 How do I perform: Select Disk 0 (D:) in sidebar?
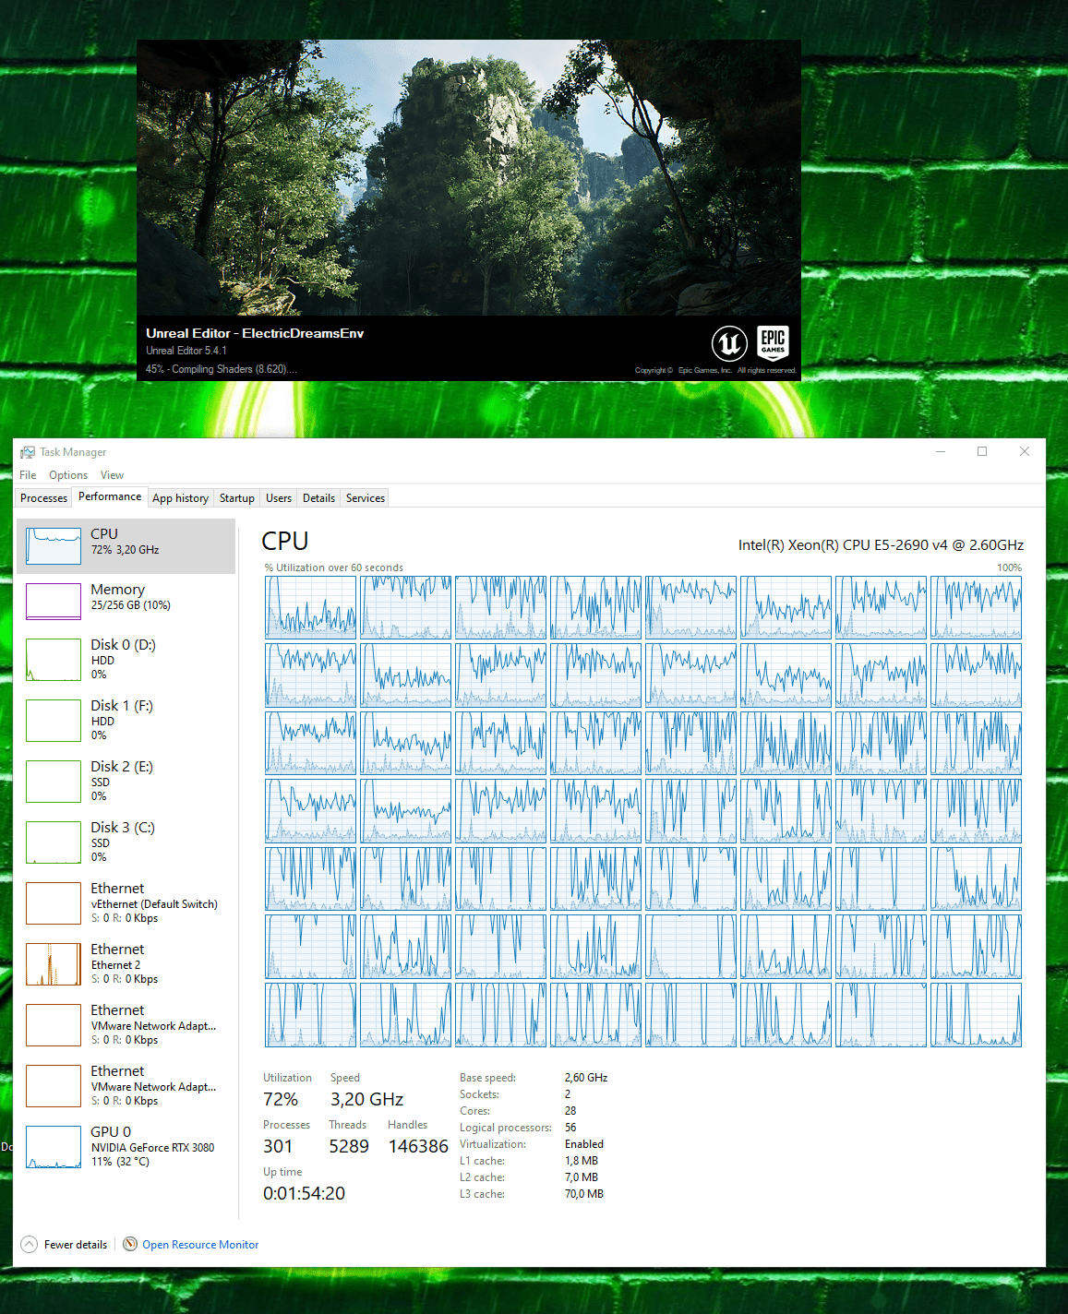pyautogui.click(x=126, y=660)
